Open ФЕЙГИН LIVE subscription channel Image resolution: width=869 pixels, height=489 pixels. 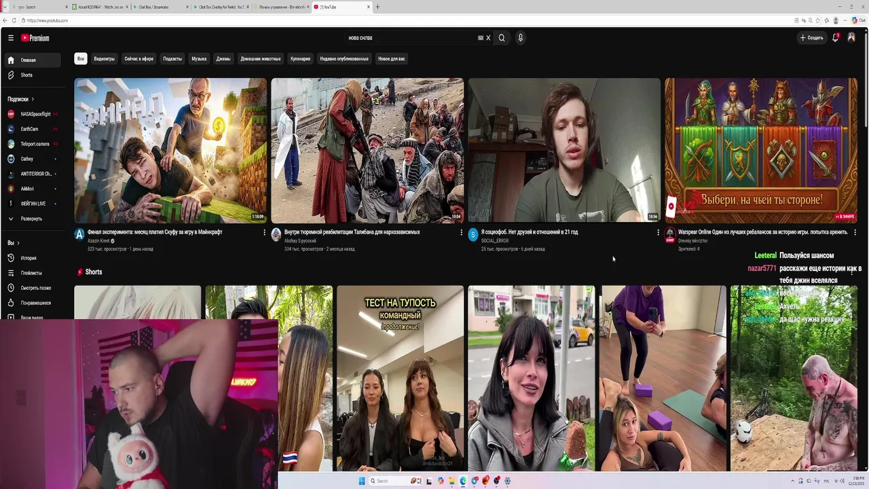pyautogui.click(x=33, y=204)
